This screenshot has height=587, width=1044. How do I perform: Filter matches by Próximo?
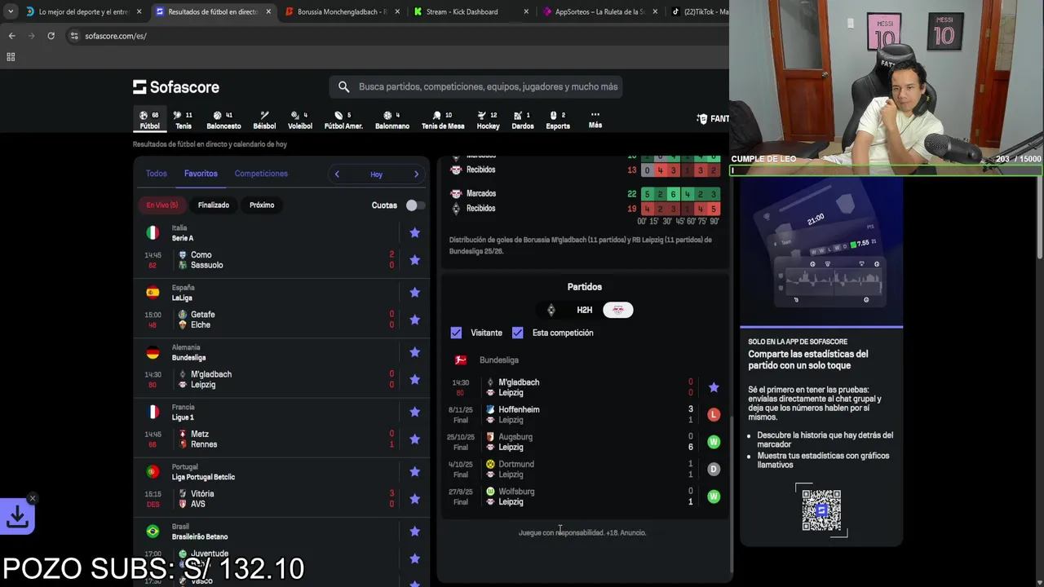click(262, 205)
